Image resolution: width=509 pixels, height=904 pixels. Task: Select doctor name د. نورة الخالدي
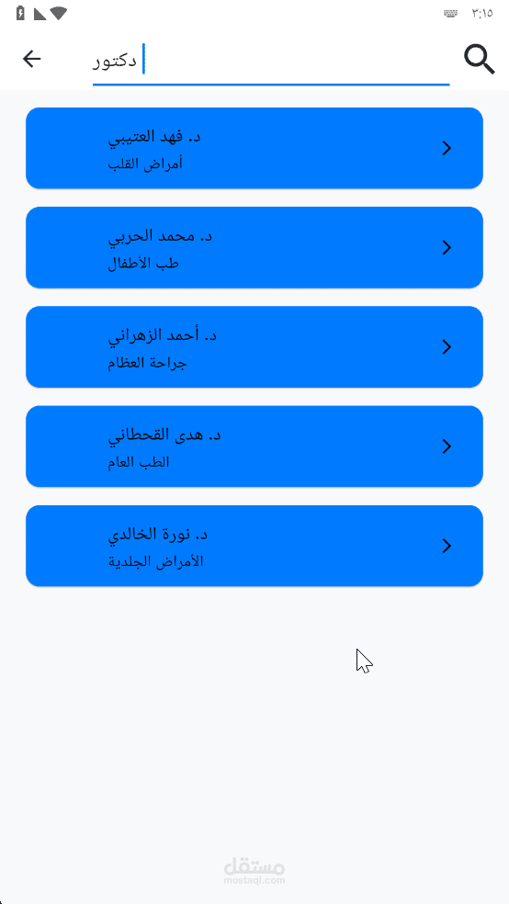[x=157, y=535]
